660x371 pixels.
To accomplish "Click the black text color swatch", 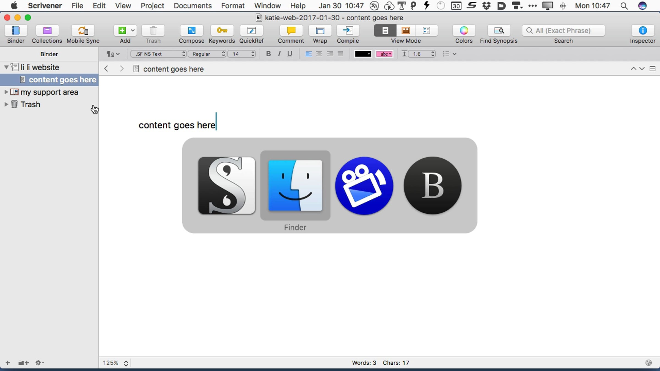I will 363,54.
